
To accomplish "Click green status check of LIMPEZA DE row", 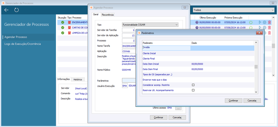I will [63, 33].
